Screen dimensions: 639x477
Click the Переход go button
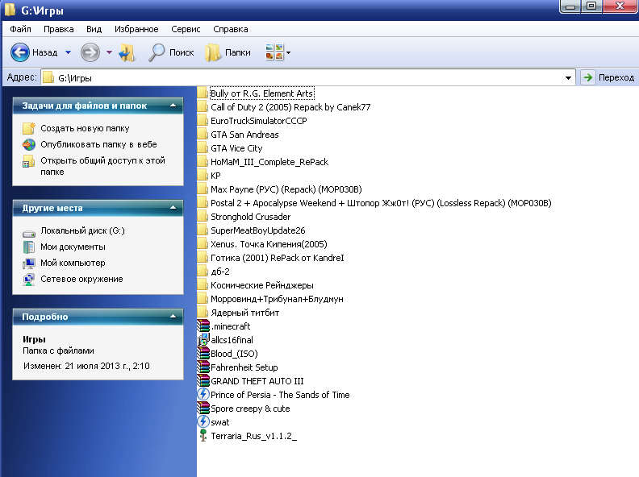coord(608,77)
